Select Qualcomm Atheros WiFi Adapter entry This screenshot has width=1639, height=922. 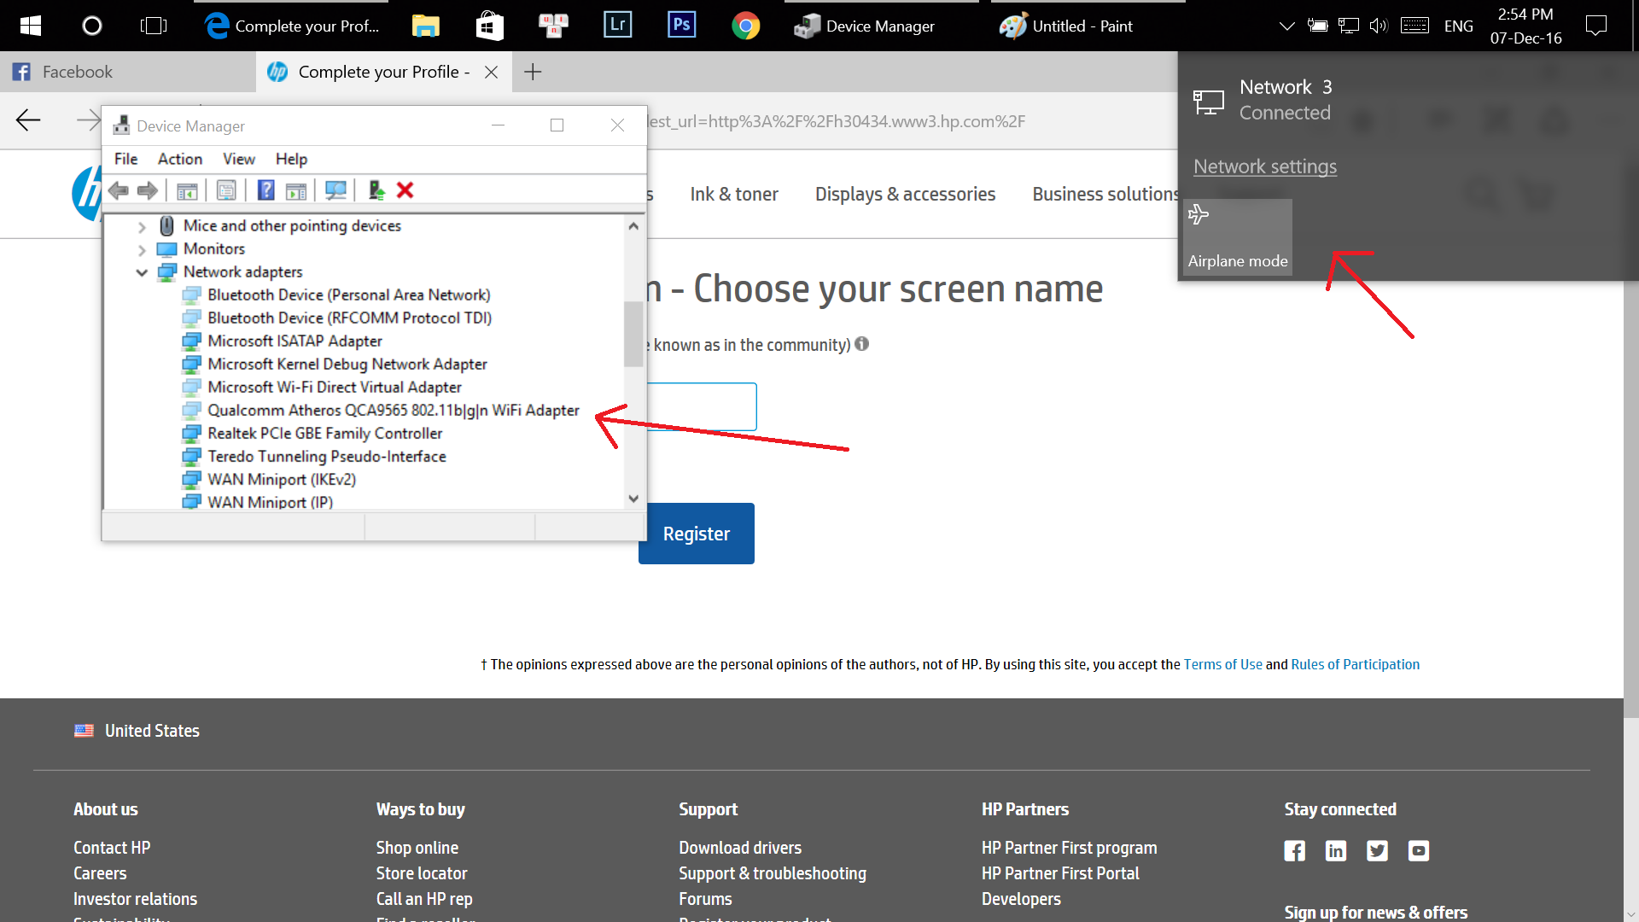[393, 411]
